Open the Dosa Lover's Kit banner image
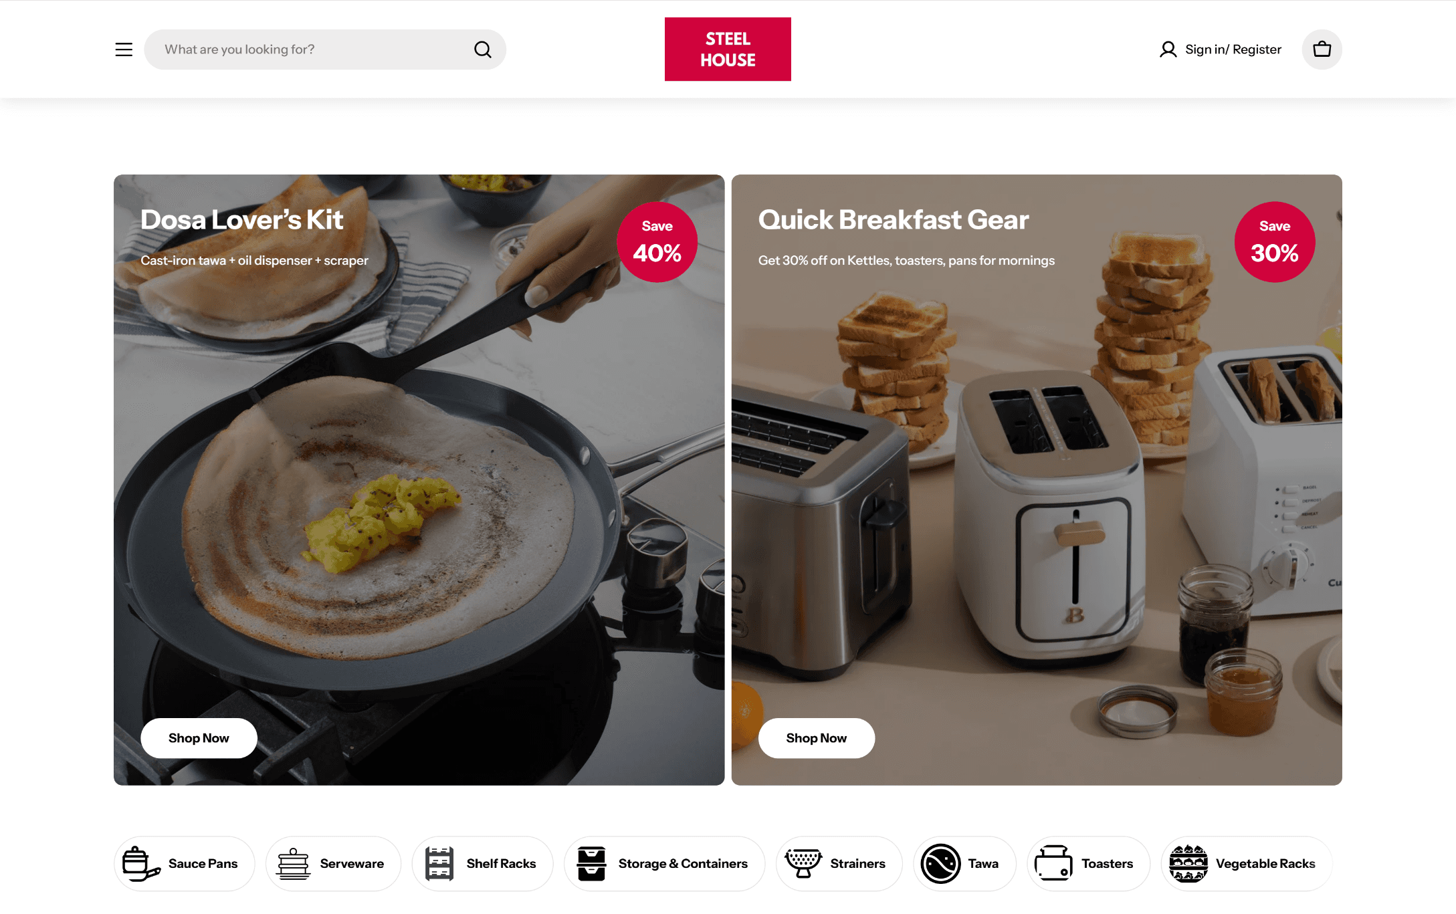Viewport: 1456px width, 914px height. click(x=419, y=480)
